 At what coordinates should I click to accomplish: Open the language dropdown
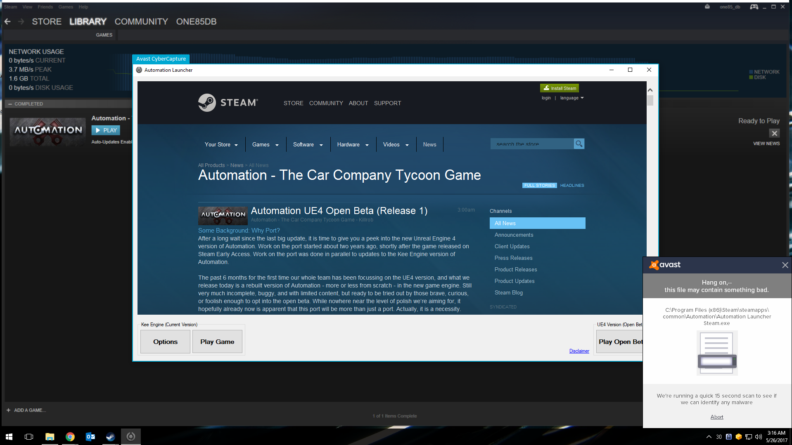click(571, 98)
